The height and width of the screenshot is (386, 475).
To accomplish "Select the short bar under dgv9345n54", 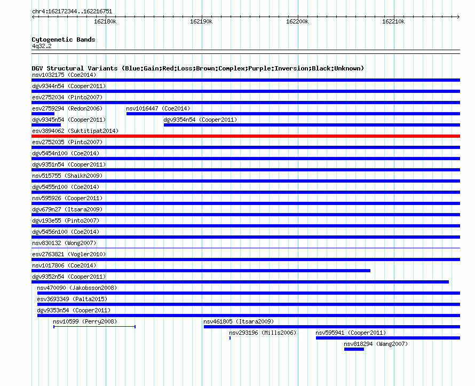I will (46, 125).
